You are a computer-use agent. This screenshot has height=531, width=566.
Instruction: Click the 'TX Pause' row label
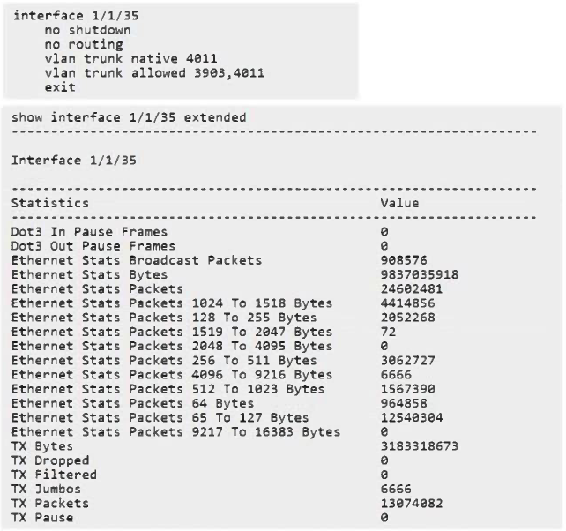tap(42, 518)
